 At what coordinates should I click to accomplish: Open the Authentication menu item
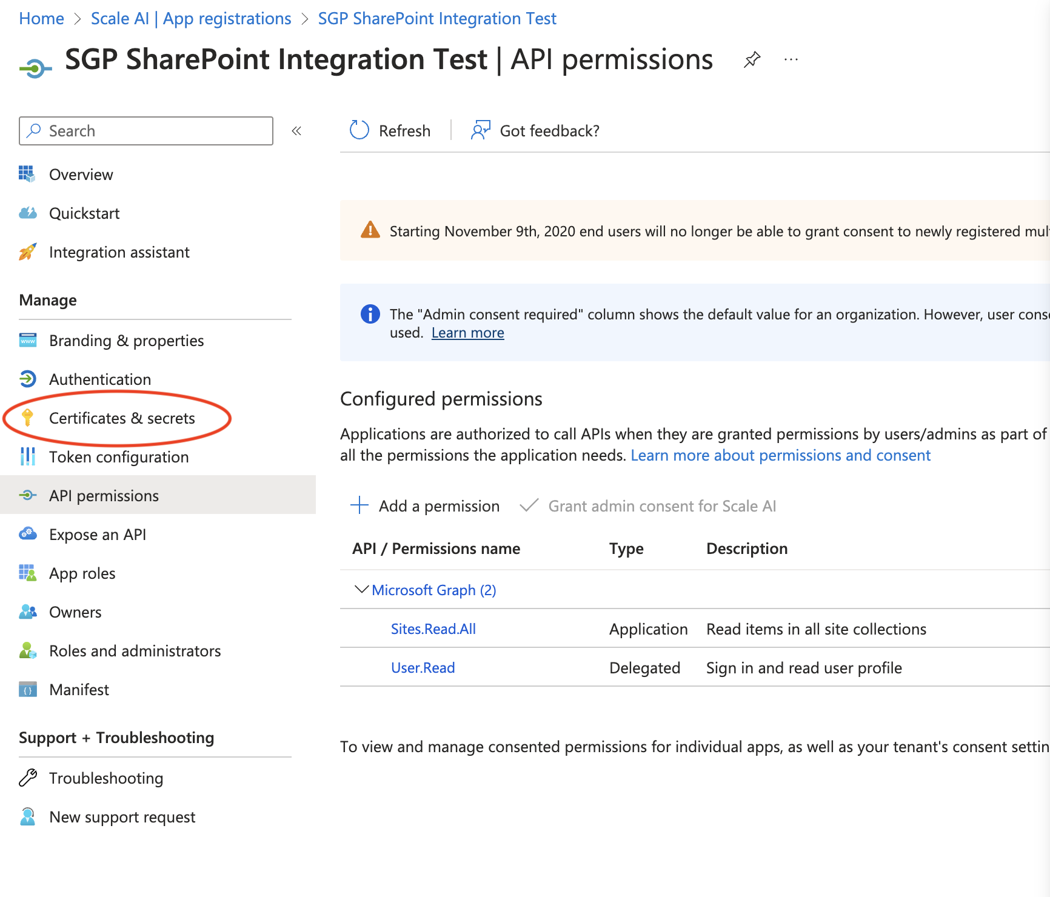pyautogui.click(x=100, y=379)
